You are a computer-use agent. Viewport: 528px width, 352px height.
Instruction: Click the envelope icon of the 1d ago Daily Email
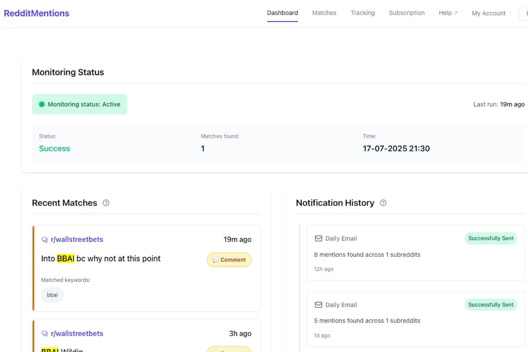318,305
